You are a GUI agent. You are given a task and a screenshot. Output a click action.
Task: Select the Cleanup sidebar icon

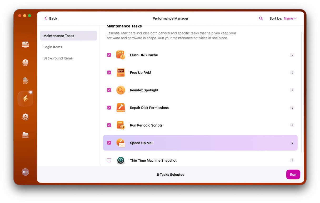click(x=25, y=63)
